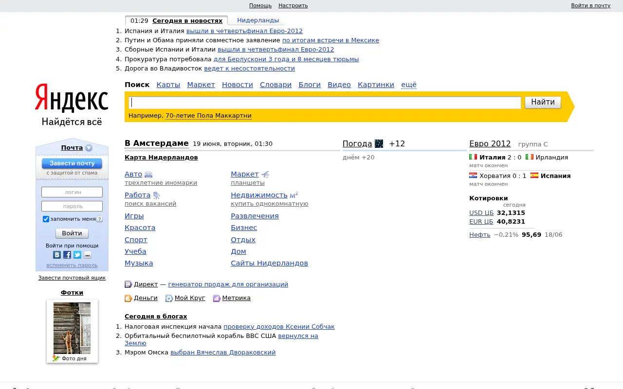Open help for 'запомнить меня' question mark

point(99,219)
